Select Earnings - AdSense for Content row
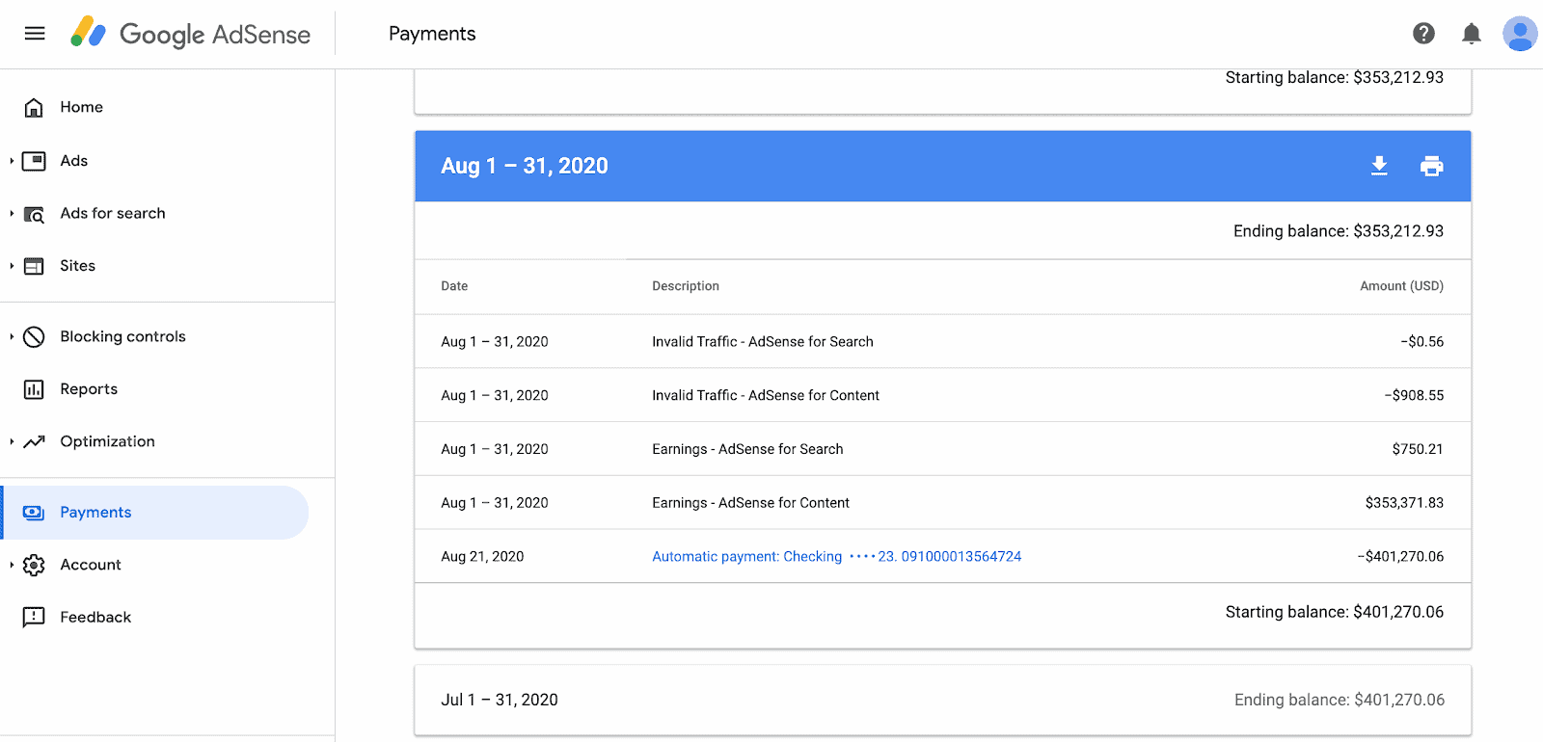1543x742 pixels. [943, 503]
